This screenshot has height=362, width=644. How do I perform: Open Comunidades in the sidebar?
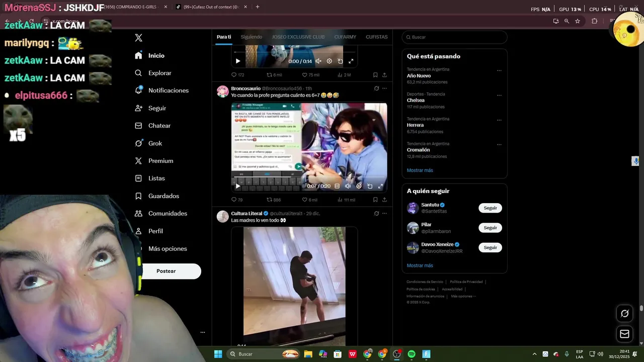click(x=161, y=214)
